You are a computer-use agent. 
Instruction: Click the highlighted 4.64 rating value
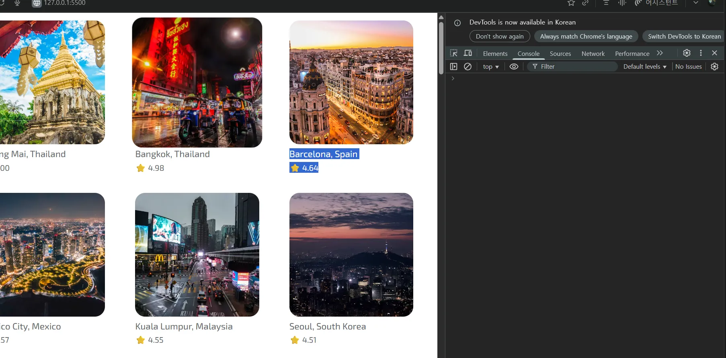(x=310, y=168)
